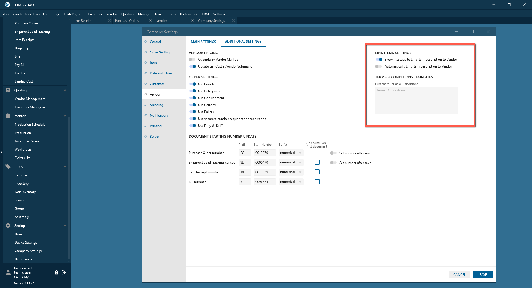
Task: Close the Item Receipts tab
Action: coord(109,21)
